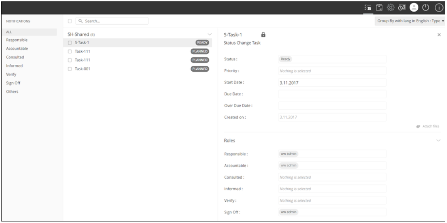Click the empty Due Date field

coord(332,94)
